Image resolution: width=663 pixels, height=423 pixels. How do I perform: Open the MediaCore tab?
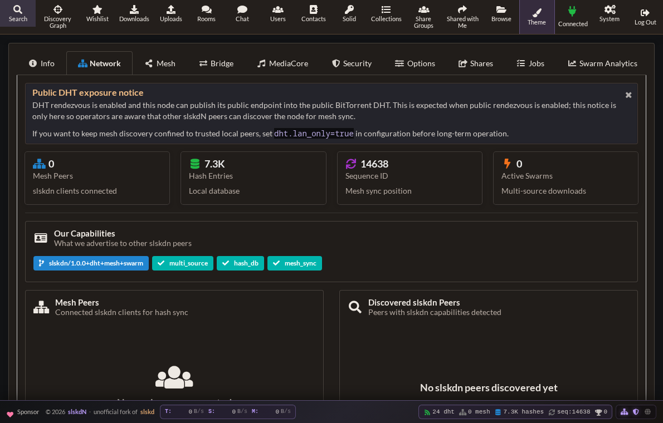(282, 63)
